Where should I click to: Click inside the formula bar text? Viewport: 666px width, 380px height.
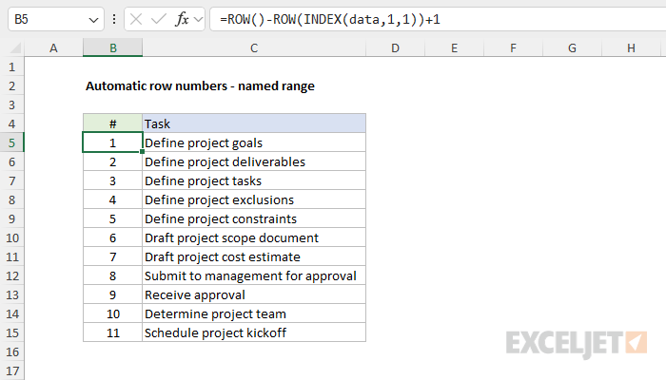coord(330,20)
